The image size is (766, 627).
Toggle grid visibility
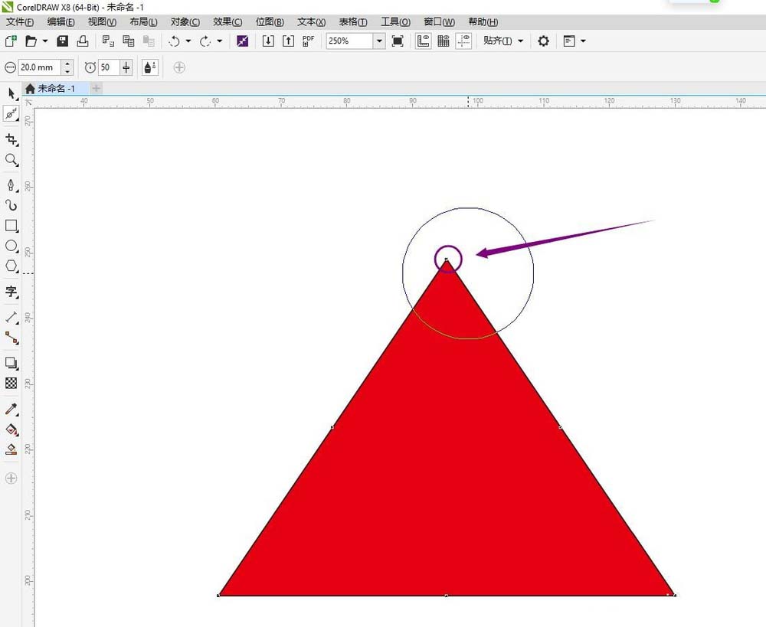click(x=443, y=41)
